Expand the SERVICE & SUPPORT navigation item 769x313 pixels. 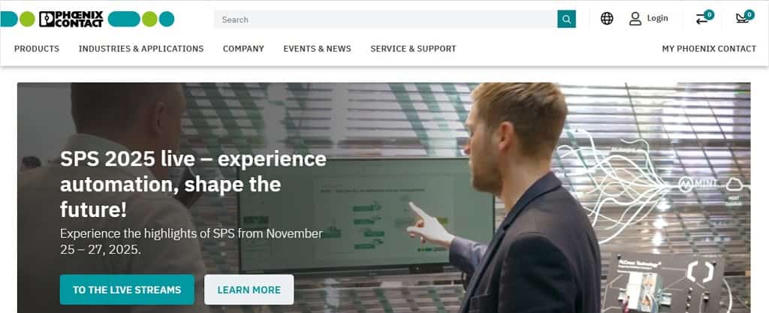tap(413, 49)
